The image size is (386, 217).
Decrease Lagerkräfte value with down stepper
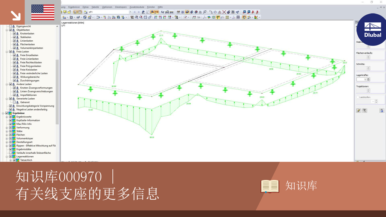pyautogui.click(x=368, y=80)
